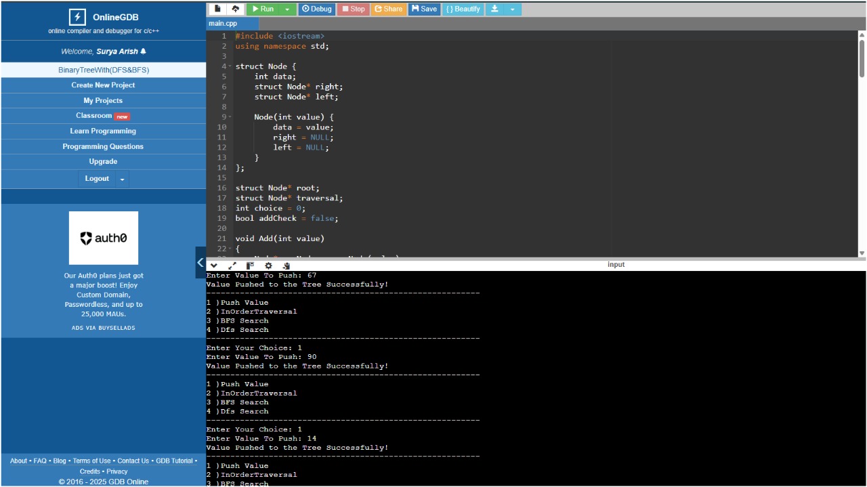Open the download options dropdown arrow
This screenshot has height=487, width=867.
(x=512, y=9)
